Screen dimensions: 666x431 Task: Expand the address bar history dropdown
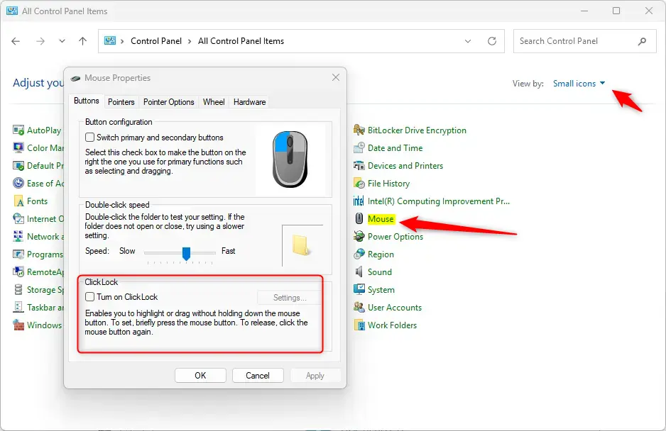(468, 41)
